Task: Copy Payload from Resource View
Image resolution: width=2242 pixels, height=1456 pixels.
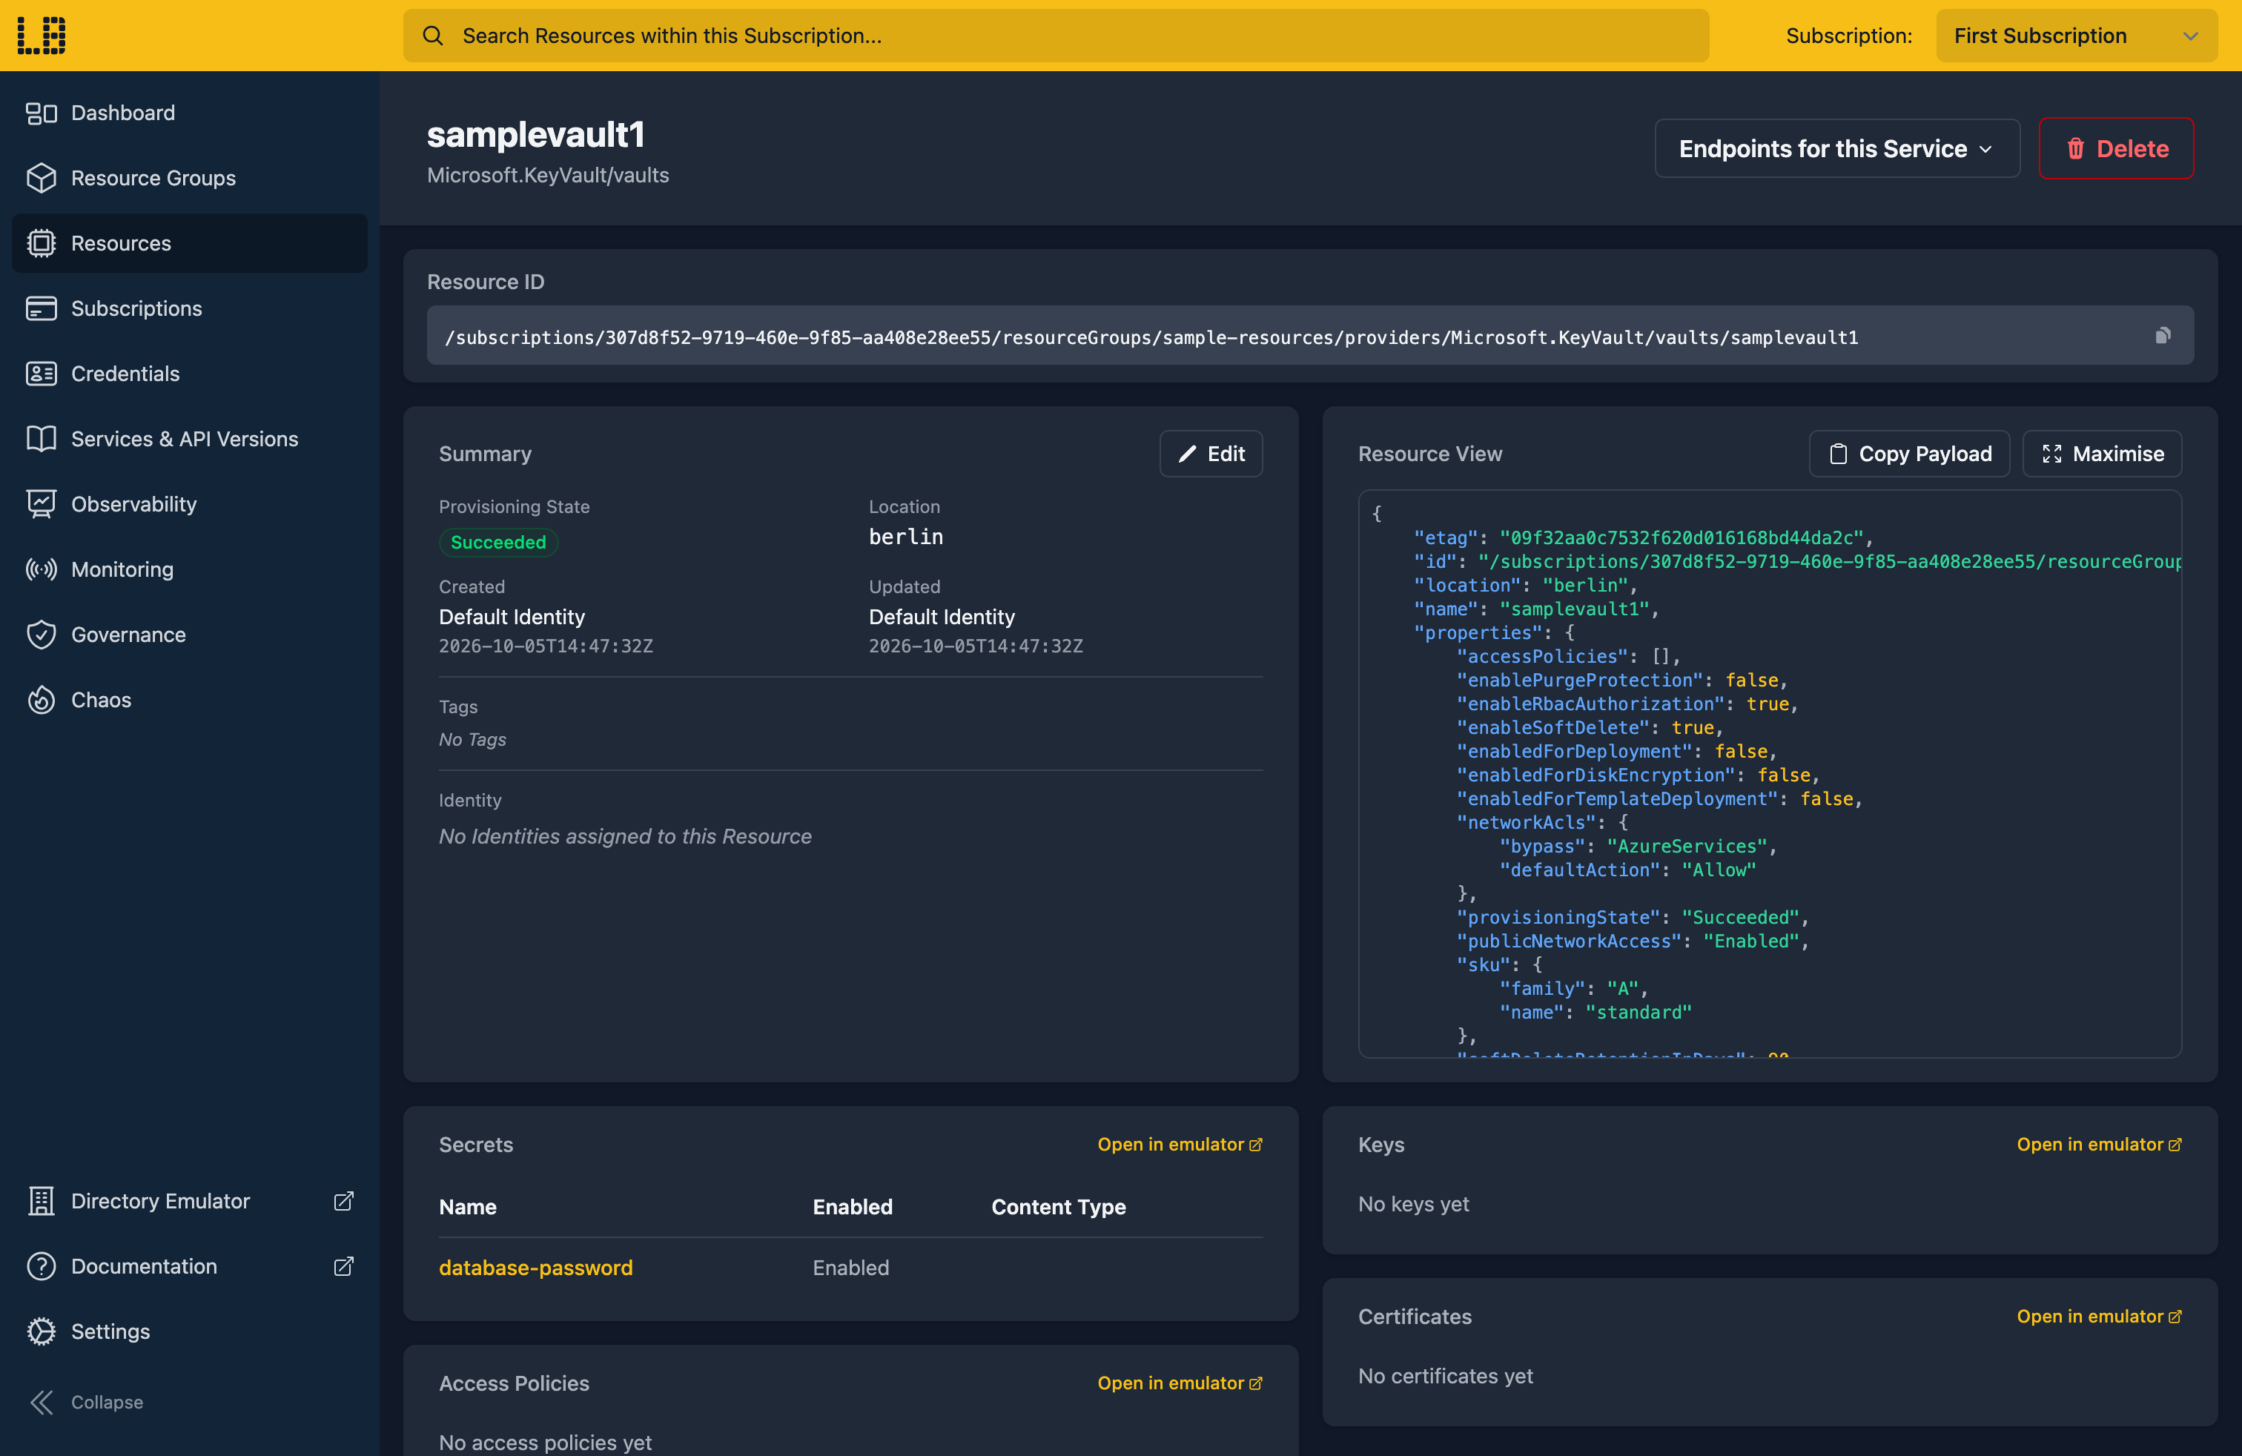Action: point(1908,454)
